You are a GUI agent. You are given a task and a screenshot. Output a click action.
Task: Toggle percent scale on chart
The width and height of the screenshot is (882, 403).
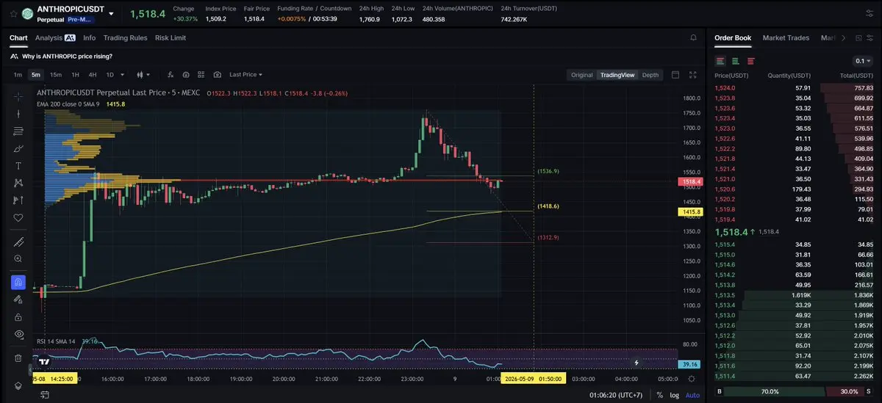(660, 395)
